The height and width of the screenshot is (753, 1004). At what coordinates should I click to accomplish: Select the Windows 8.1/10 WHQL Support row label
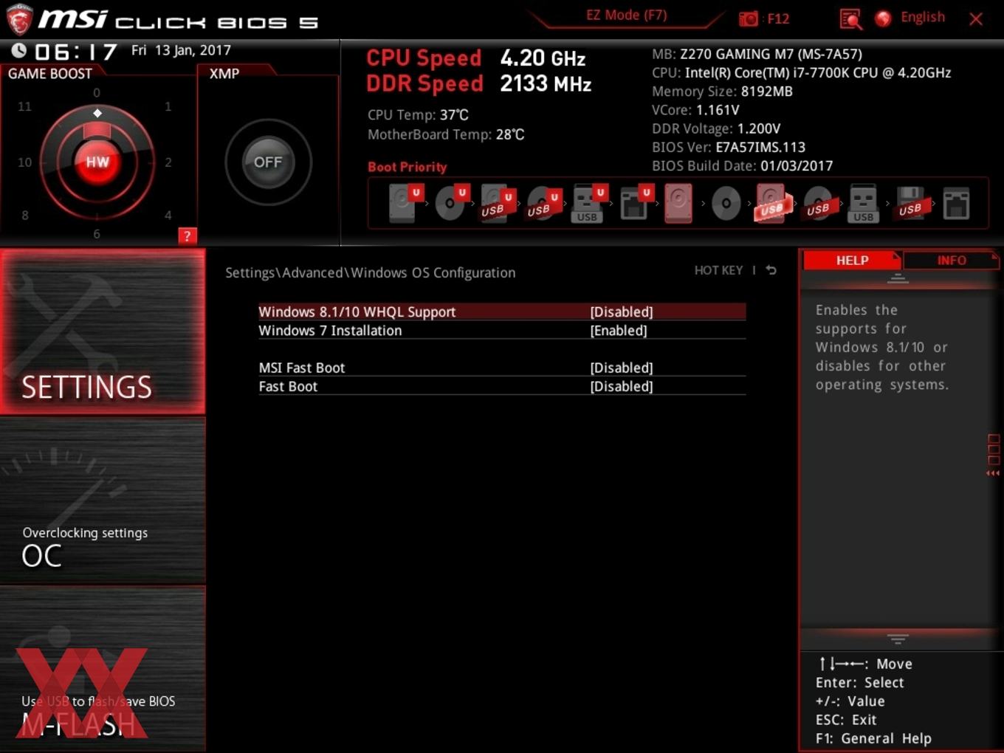(x=357, y=312)
